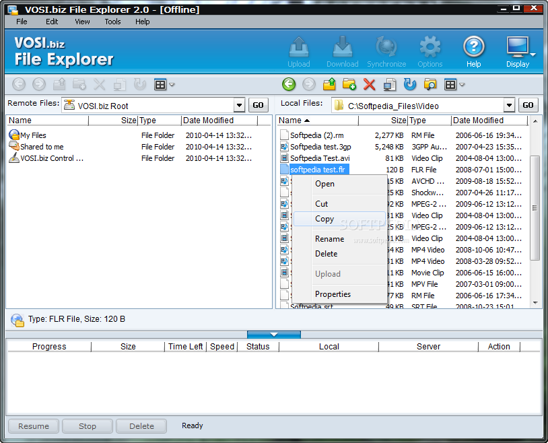The image size is (548, 443).
Task: Click the remote forward arrow icon
Action: click(x=39, y=84)
